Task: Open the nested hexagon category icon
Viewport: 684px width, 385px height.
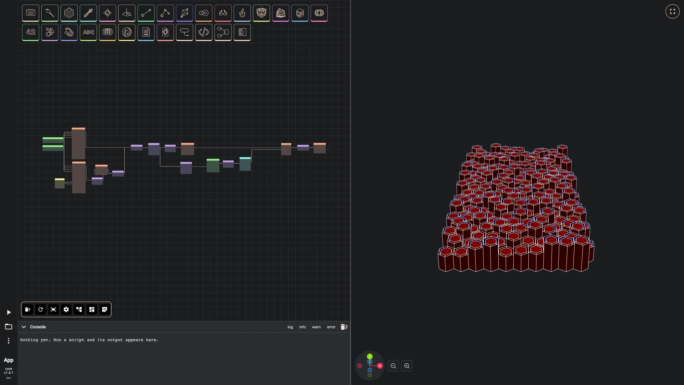Action: pos(69,13)
